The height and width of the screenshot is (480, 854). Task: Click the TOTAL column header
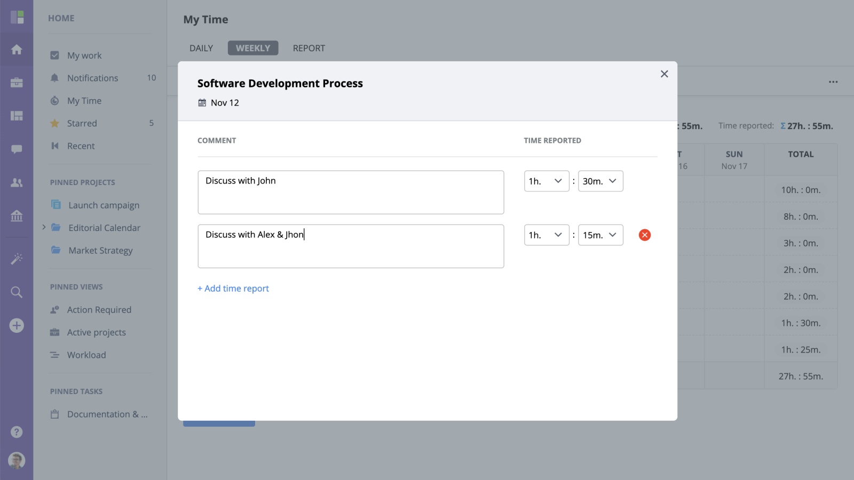[801, 154]
